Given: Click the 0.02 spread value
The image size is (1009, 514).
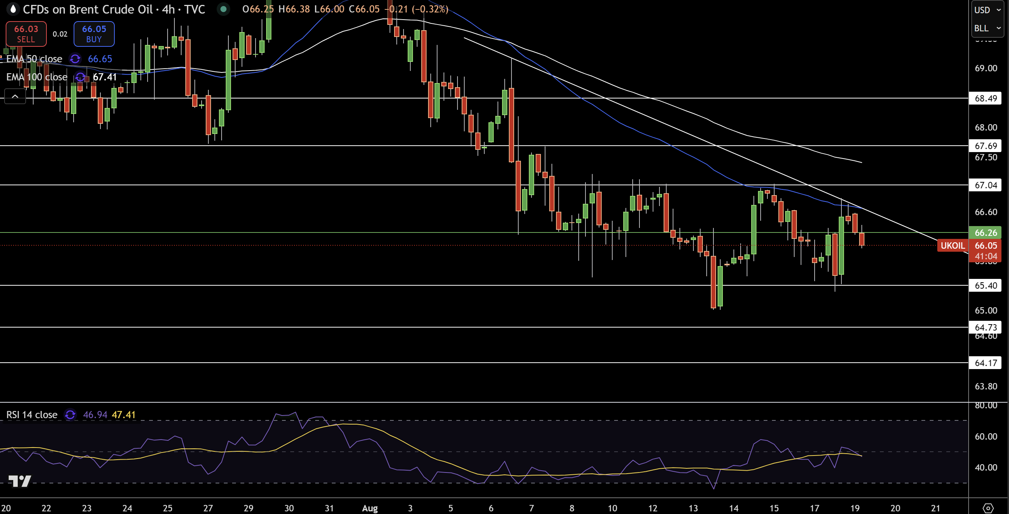Looking at the screenshot, I should [60, 34].
